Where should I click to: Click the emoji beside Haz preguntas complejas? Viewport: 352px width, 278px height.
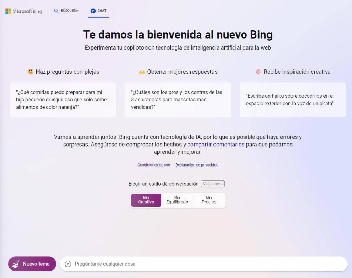coord(30,72)
